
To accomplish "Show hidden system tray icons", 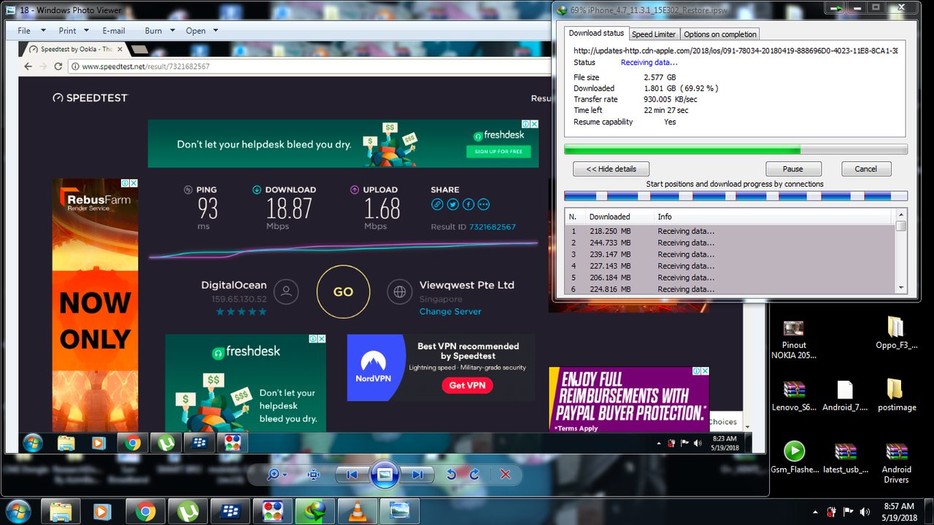I will (815, 512).
